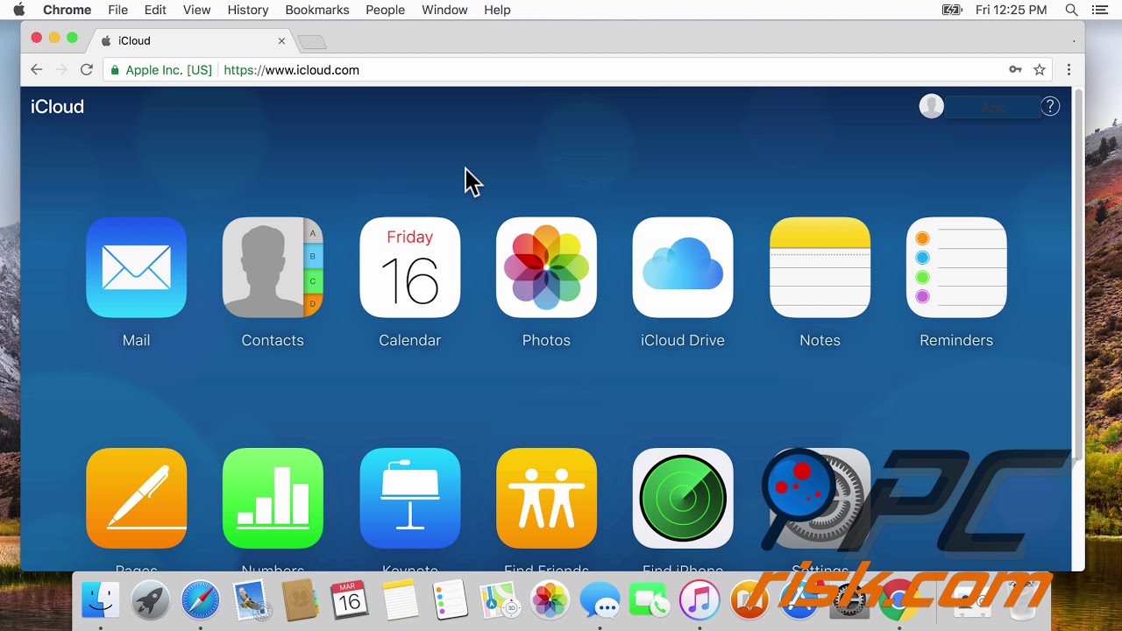Viewport: 1122px width, 631px height.
Task: Open yellow Notes pad in the Dock
Action: pyautogui.click(x=401, y=601)
